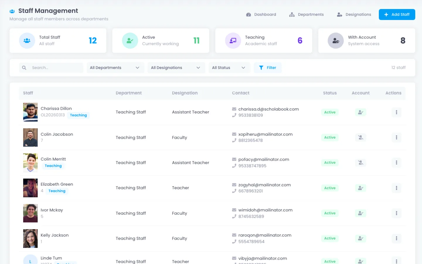Expand the All Departments dropdown
Image resolution: width=422 pixels, height=264 pixels.
115,68
